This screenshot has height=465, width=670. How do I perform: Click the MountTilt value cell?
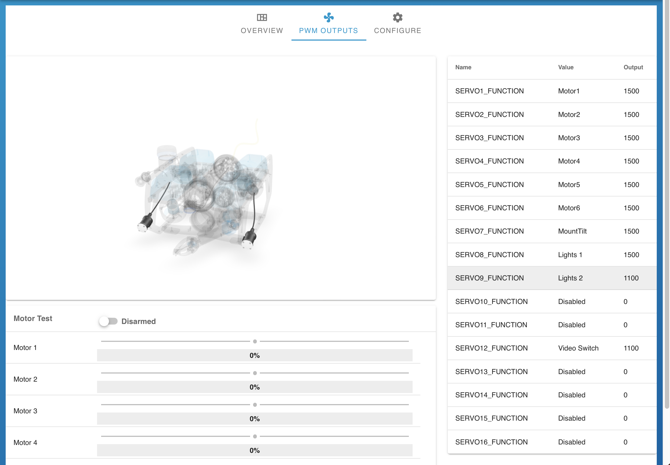[572, 231]
